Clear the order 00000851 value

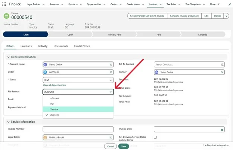point(111,72)
